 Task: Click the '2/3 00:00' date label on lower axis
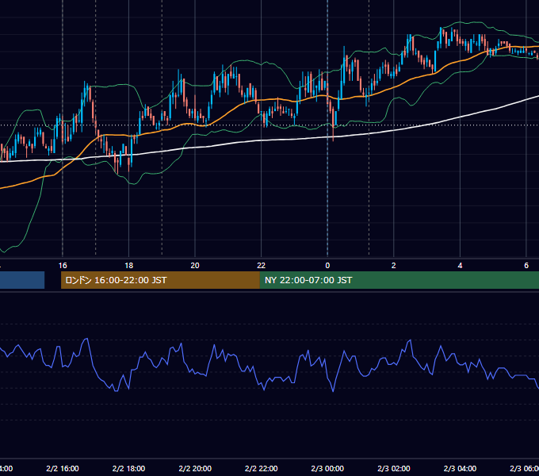click(x=327, y=468)
